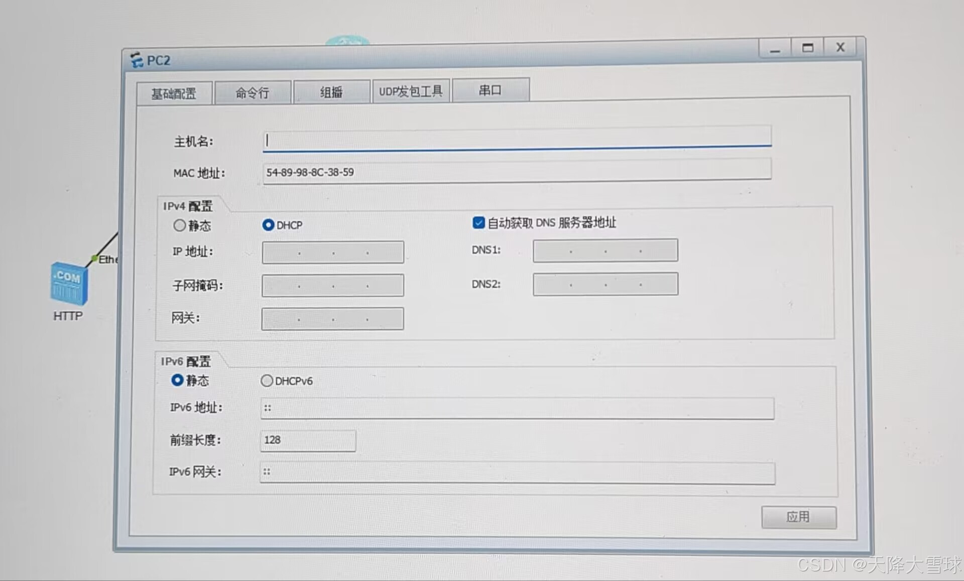Close the PC2 configuration window
Viewport: 964px width, 581px height.
click(840, 48)
